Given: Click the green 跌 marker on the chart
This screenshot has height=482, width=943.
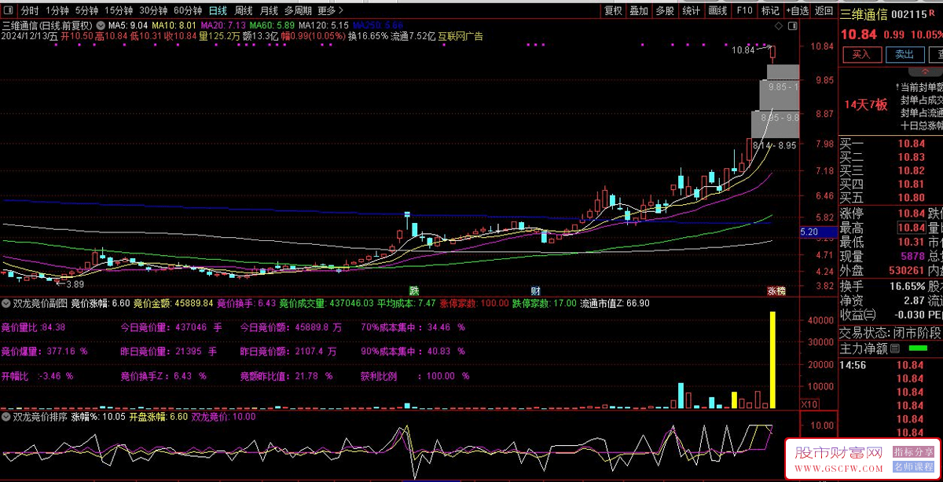Looking at the screenshot, I should [x=413, y=290].
